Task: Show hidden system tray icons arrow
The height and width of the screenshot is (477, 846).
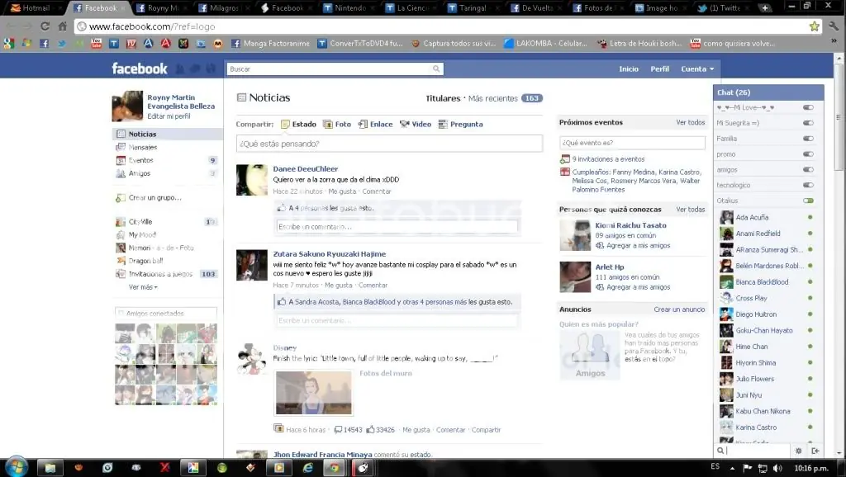Action: [732, 468]
